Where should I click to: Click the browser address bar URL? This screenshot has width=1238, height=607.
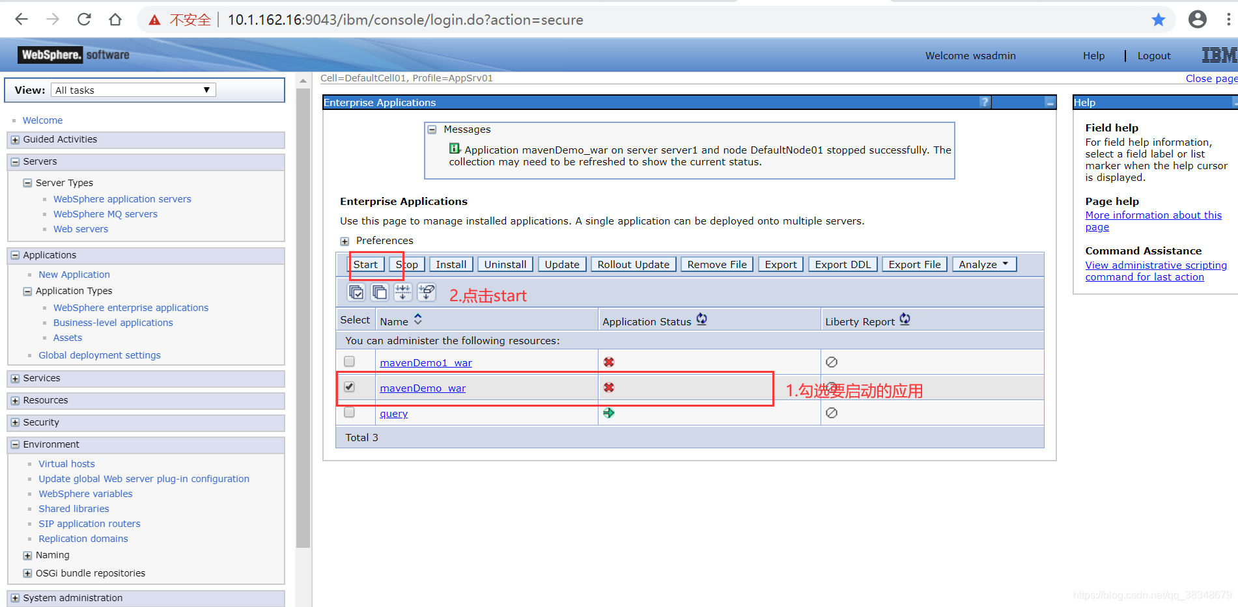405,20
